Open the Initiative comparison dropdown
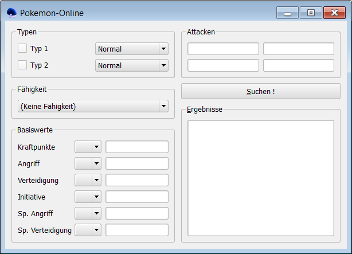 (x=88, y=197)
